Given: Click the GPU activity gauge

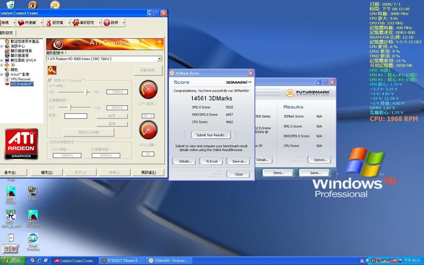Looking at the screenshot, I should (x=148, y=130).
